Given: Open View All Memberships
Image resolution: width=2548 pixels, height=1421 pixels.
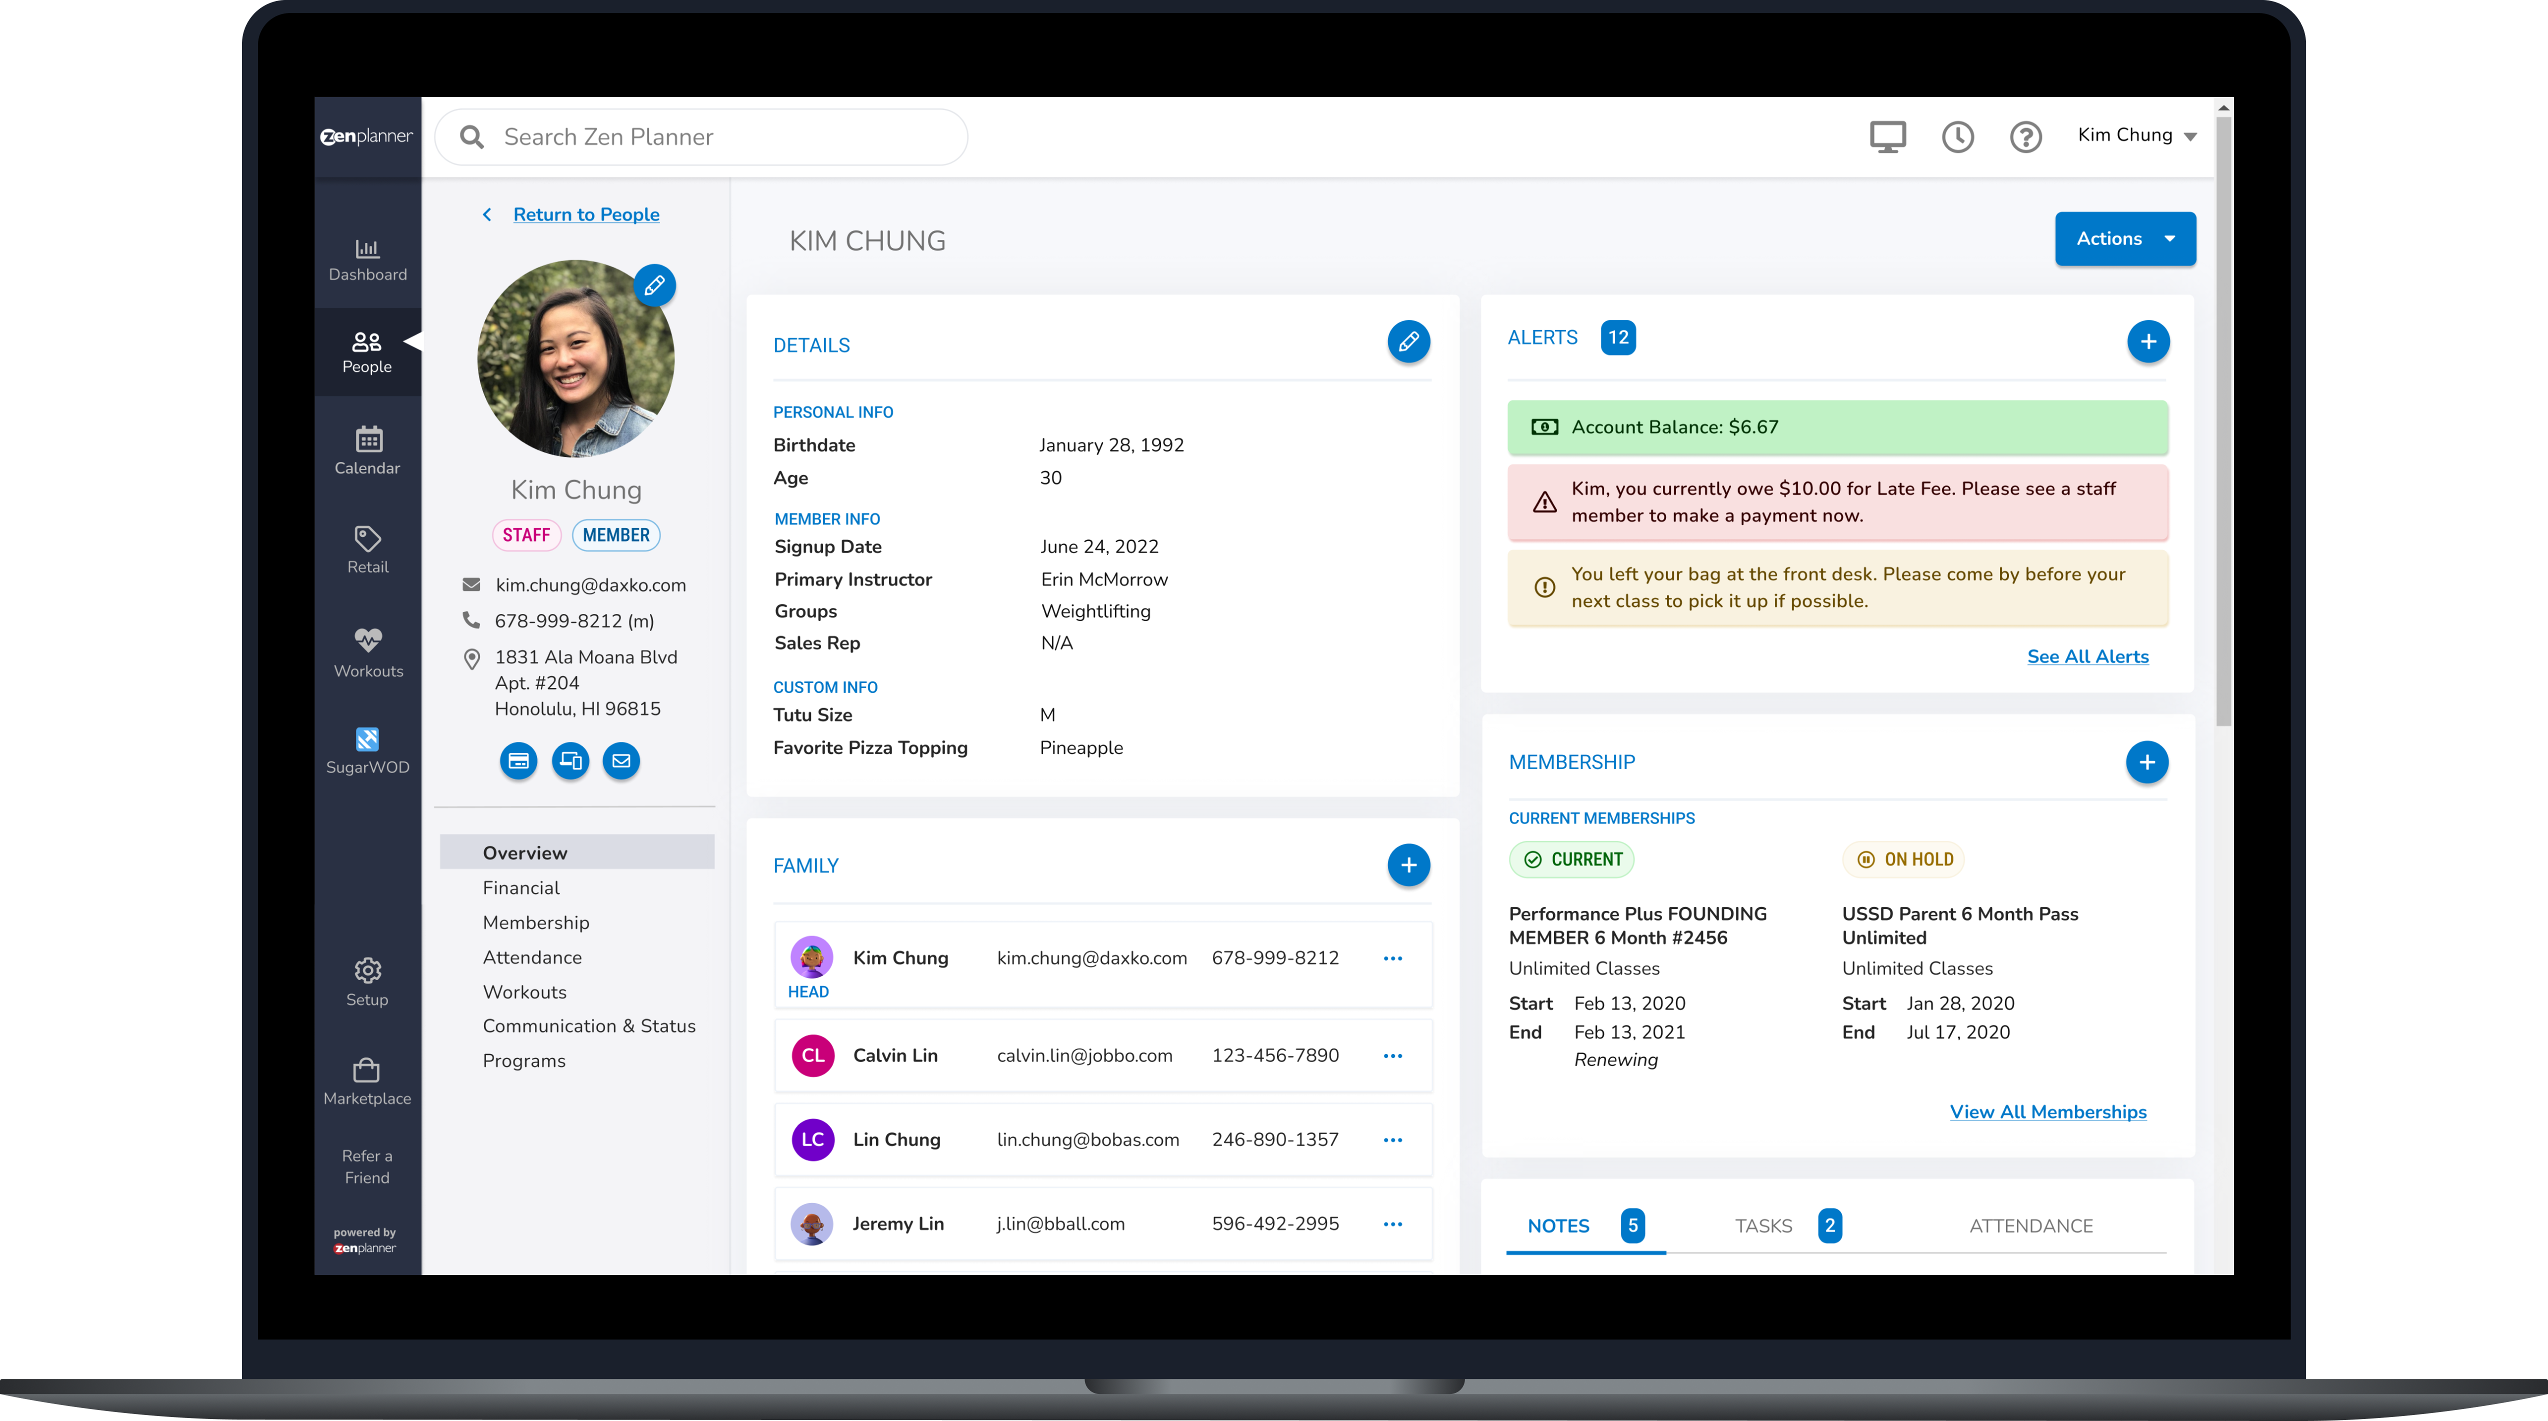Looking at the screenshot, I should point(2047,1111).
